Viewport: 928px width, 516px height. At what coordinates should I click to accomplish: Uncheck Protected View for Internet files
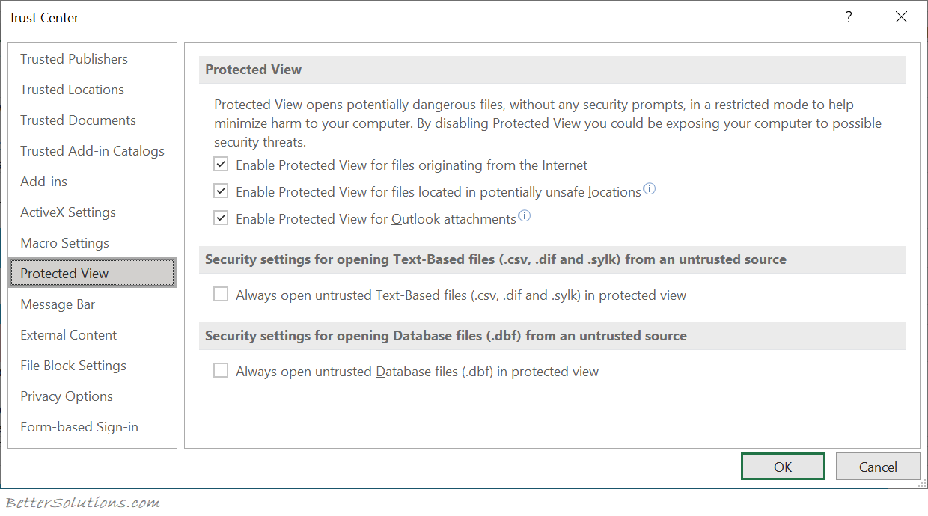(221, 165)
